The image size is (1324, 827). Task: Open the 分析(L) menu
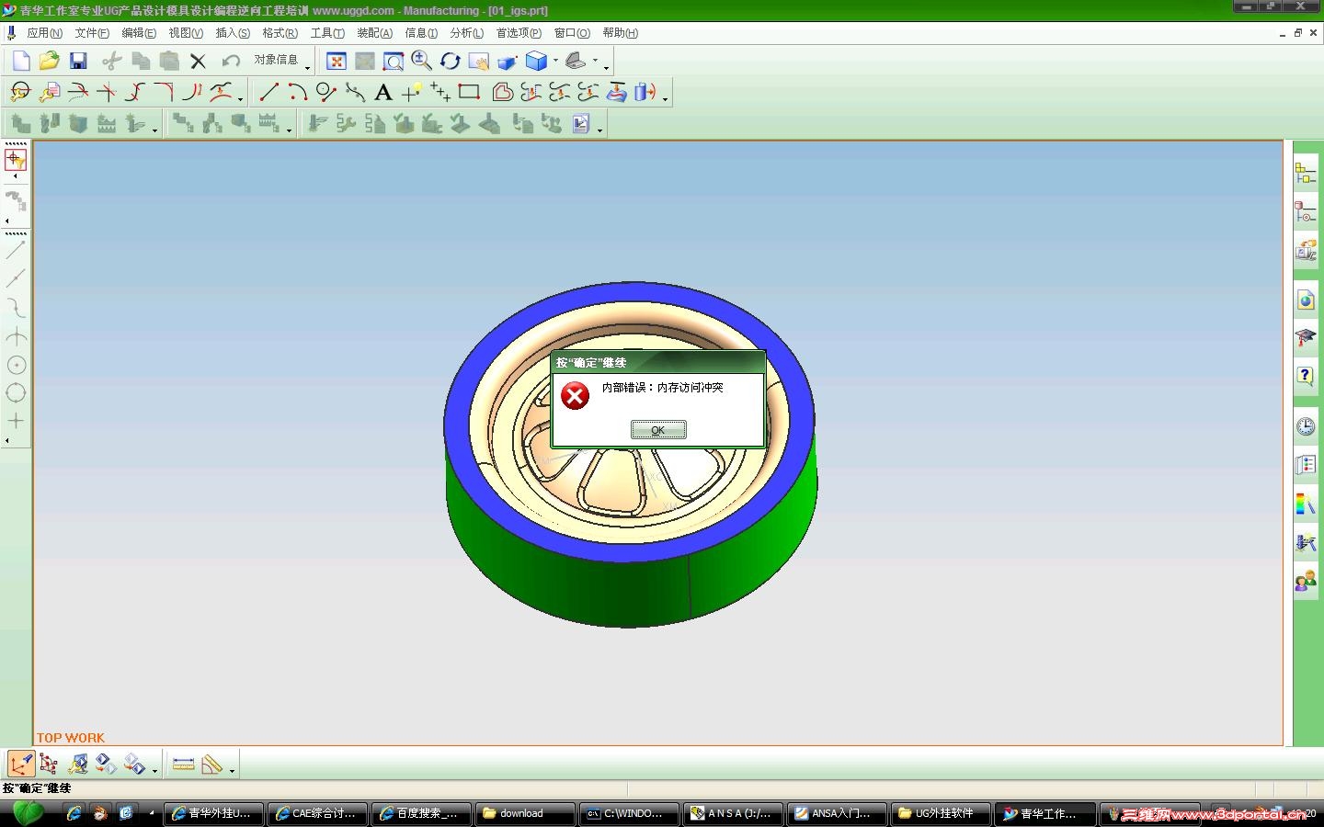pyautogui.click(x=467, y=33)
